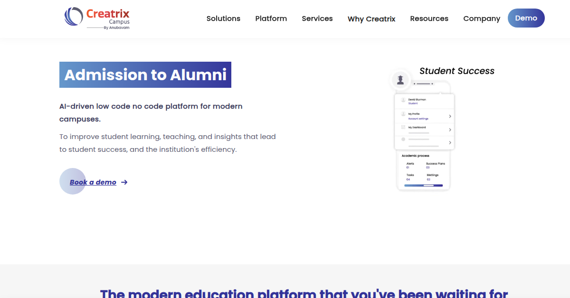Viewport: 570px width, 298px height.
Task: Expand the My Dashboard chevron arrow
Action: tap(449, 130)
